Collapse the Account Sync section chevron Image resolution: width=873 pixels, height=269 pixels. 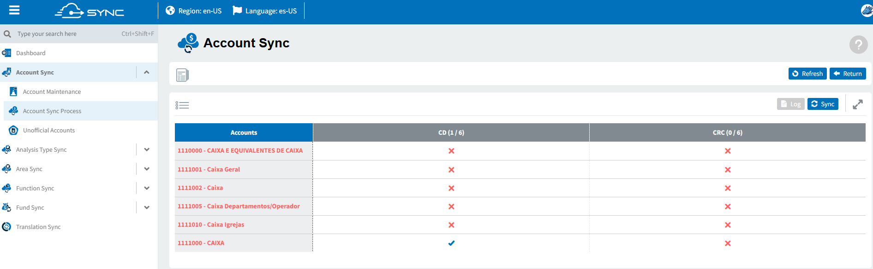(x=147, y=72)
